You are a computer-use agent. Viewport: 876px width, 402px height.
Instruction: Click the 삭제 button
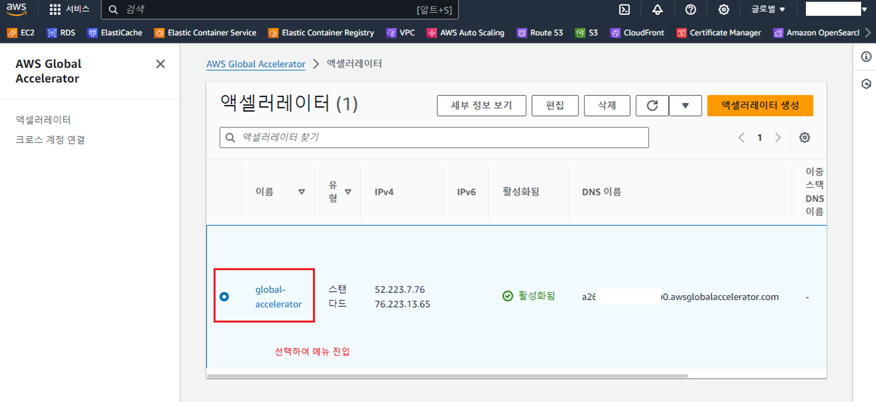[607, 106]
